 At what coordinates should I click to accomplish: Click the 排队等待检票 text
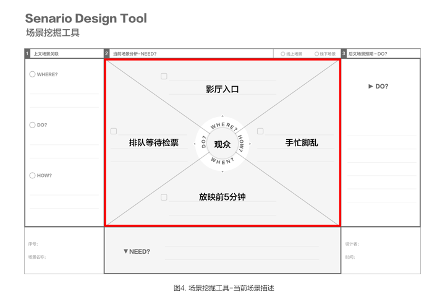coord(154,142)
